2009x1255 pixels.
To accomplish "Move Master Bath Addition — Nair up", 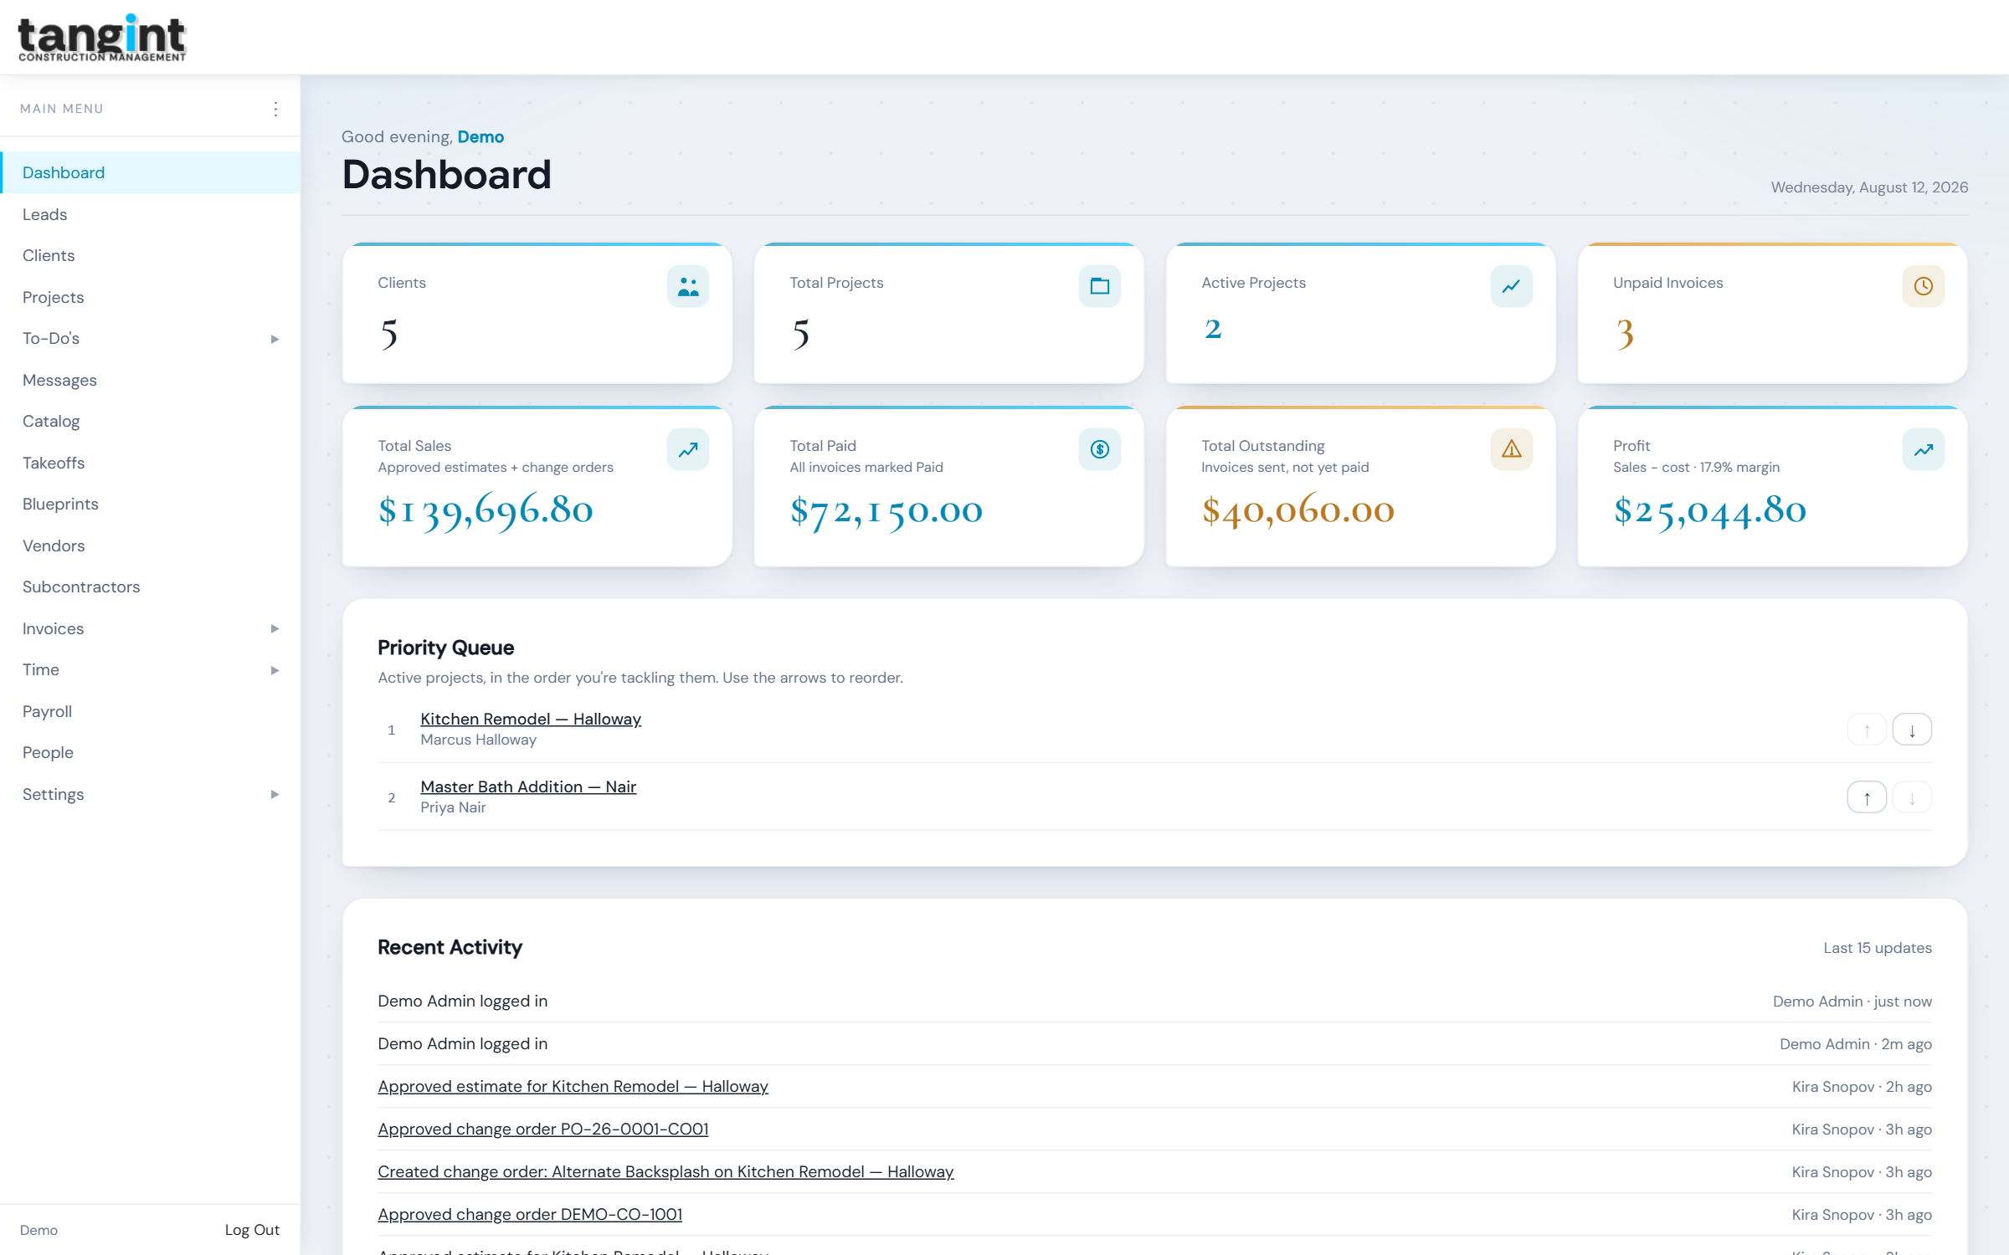I will pos(1867,797).
